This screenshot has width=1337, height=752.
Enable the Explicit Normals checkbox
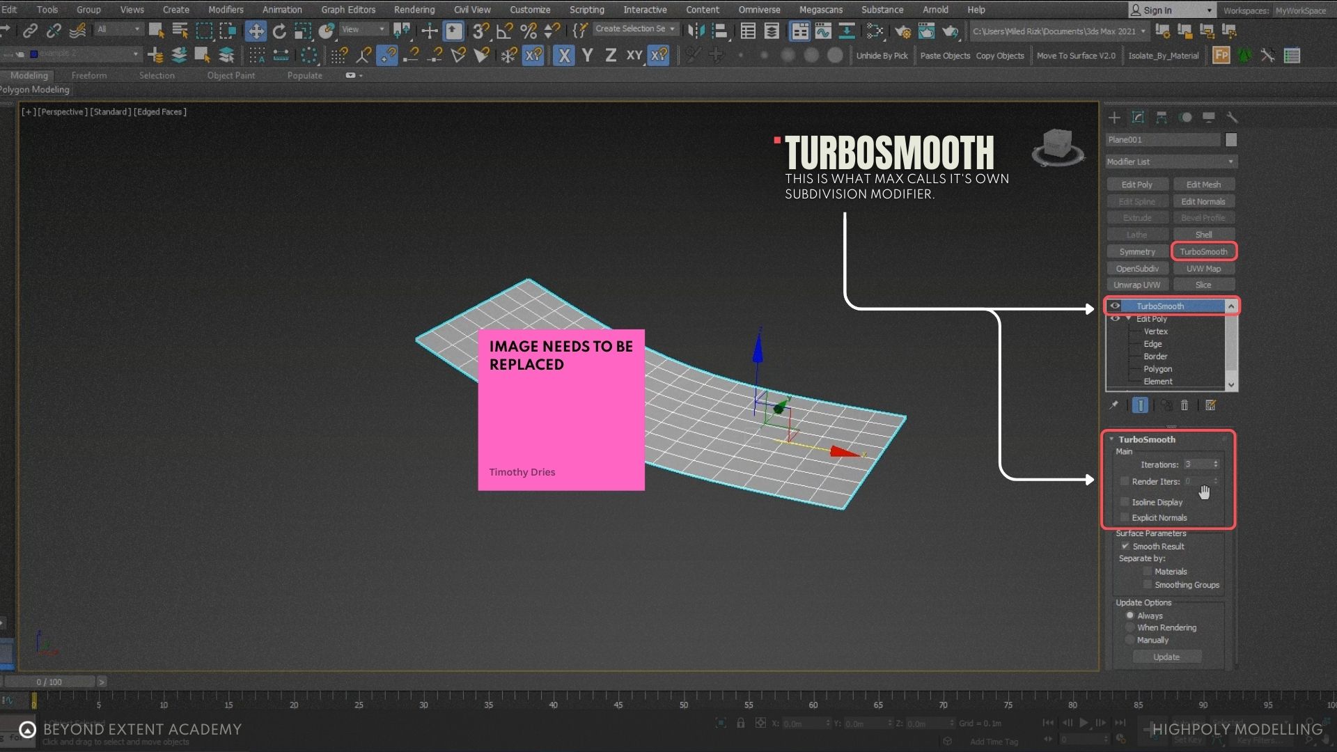click(1124, 517)
